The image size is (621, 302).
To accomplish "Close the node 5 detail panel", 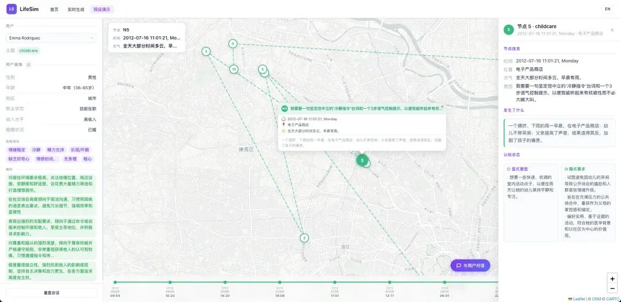I will tap(612, 30).
